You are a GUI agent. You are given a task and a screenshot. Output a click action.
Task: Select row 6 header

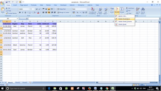click(x=1, y=35)
